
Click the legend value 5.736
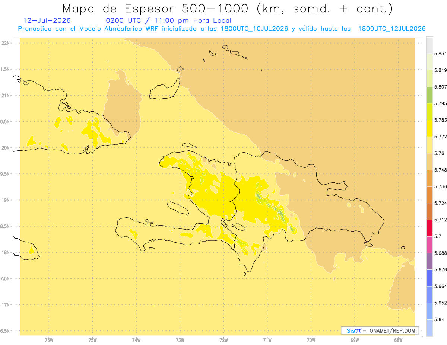click(x=441, y=186)
